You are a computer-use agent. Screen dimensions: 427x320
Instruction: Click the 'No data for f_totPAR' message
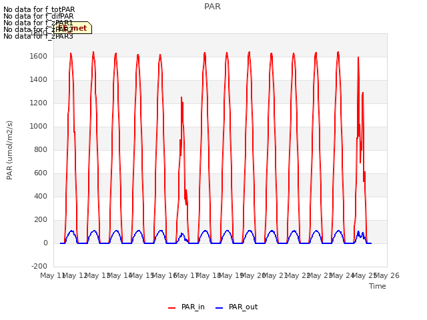pyautogui.click(x=39, y=9)
